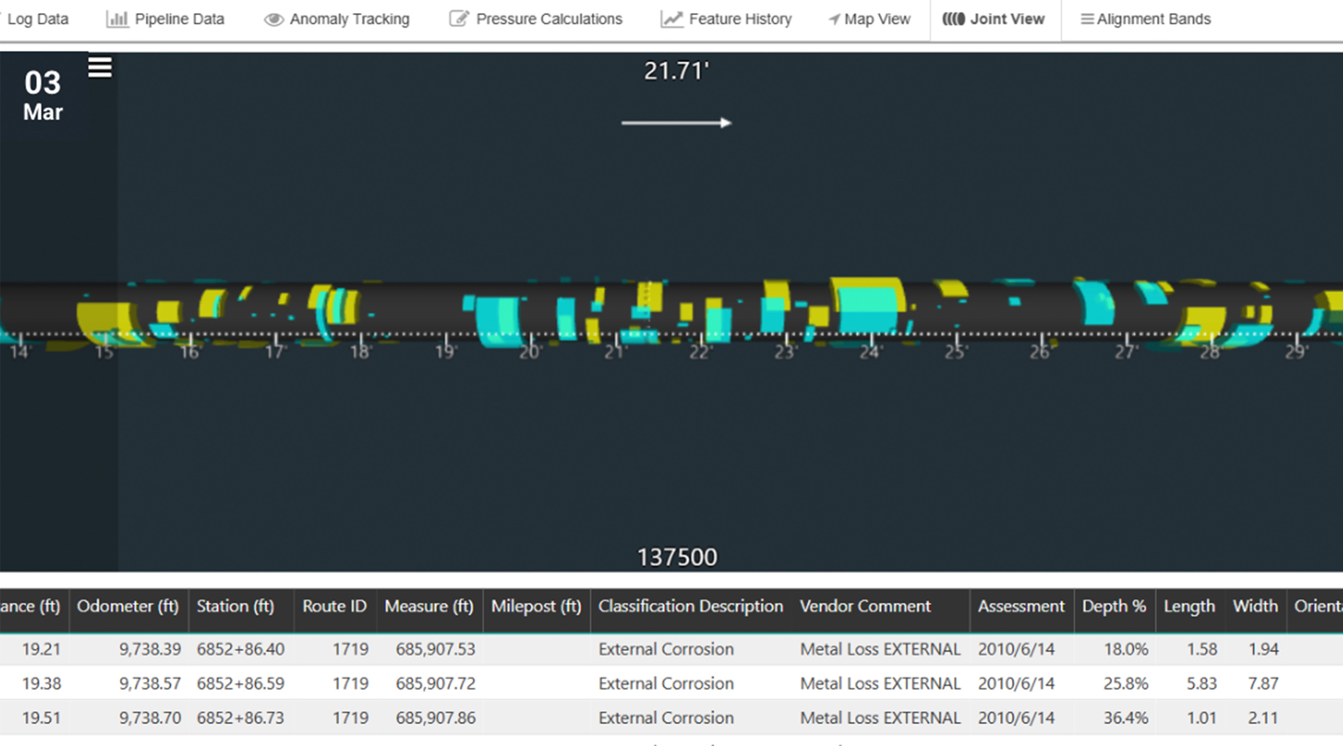Open the hamburger menu icon
Screen dimensions: 1343x746
[99, 67]
